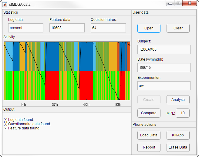Click the Questionnaires count field
The image size is (199, 157).
[108, 28]
